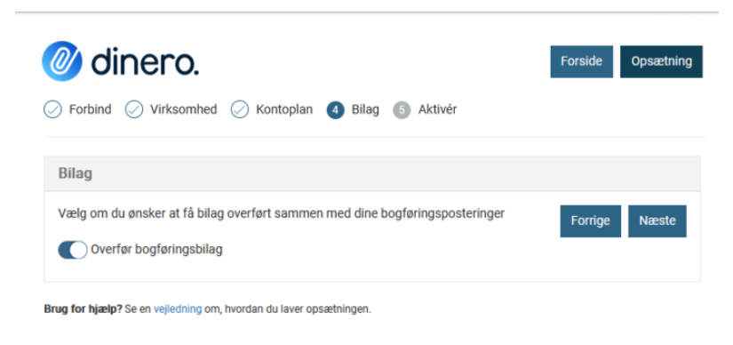Click the Overfør bogføringsbilag label

tap(156, 250)
